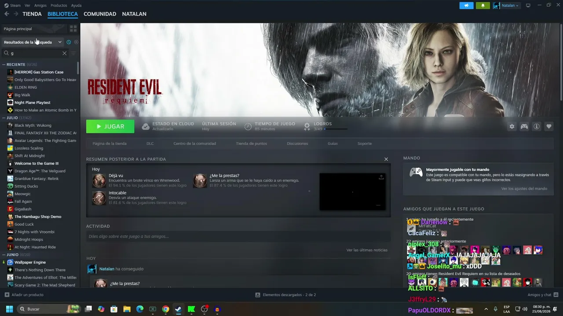Open Amigos y chat window
The height and width of the screenshot is (316, 563).
(543, 295)
